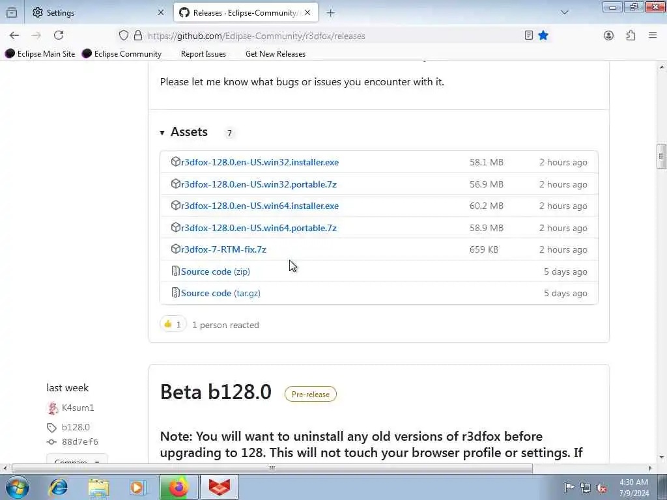
Task: Open the account profile icon in toolbar
Action: pyautogui.click(x=609, y=36)
